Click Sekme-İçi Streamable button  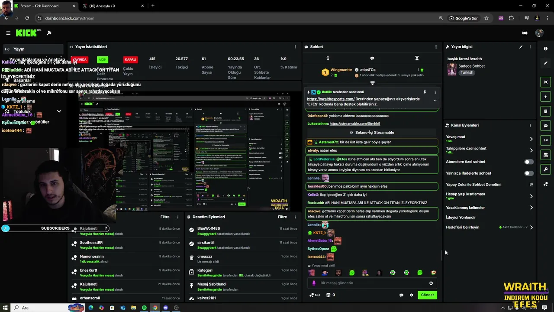tap(372, 133)
